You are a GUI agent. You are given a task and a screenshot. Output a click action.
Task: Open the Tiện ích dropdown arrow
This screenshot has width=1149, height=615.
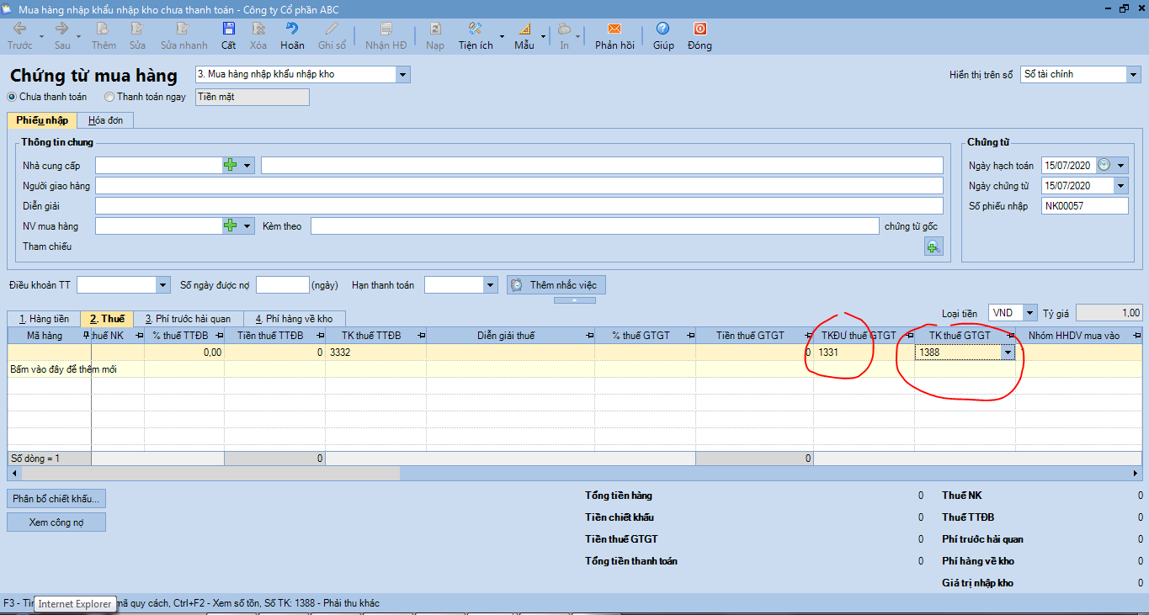[502, 36]
